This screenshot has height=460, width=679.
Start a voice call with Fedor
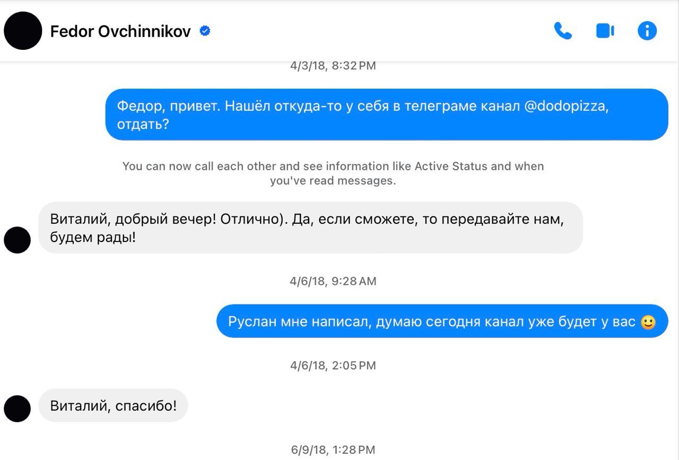(563, 31)
